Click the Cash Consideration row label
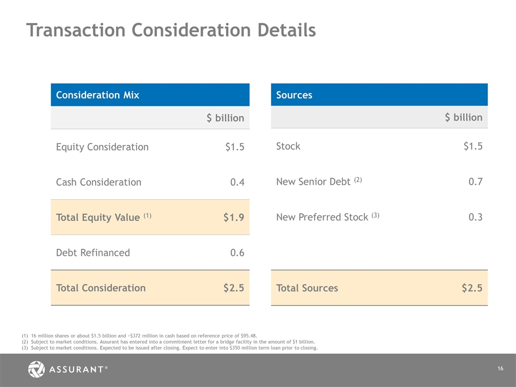 [x=98, y=182]
